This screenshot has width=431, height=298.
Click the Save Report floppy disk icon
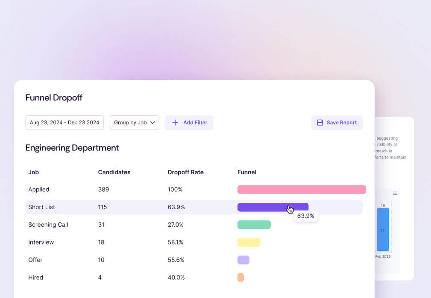pyautogui.click(x=320, y=123)
